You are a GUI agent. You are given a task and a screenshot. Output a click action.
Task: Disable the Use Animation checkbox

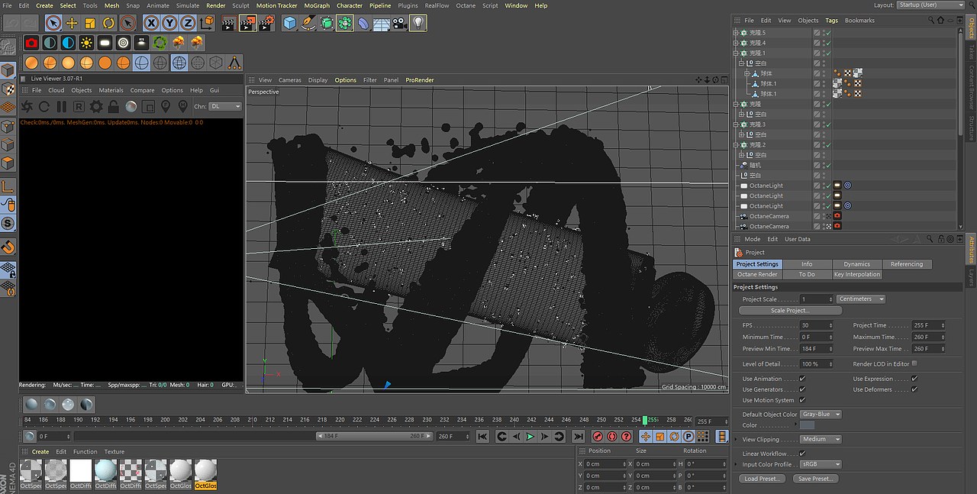[x=802, y=379]
